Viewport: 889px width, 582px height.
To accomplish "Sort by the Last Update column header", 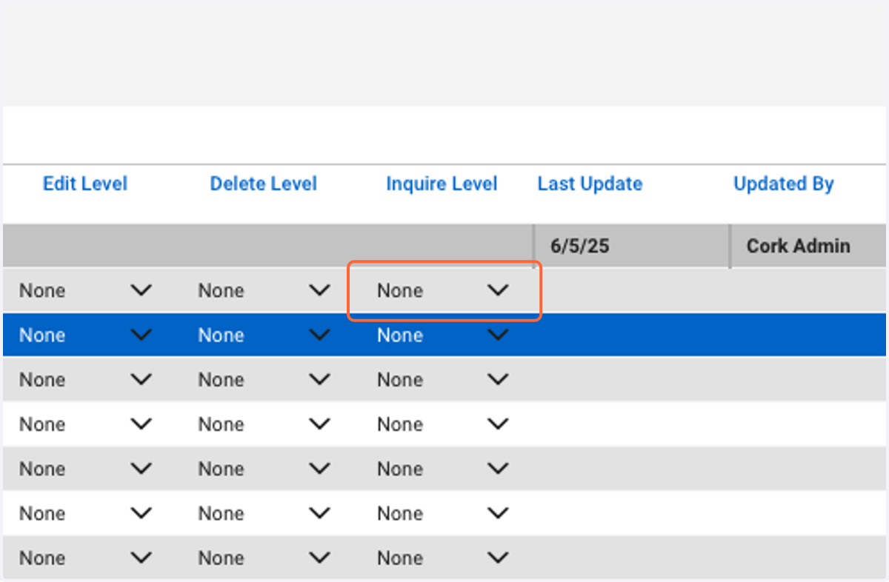I will [x=590, y=184].
